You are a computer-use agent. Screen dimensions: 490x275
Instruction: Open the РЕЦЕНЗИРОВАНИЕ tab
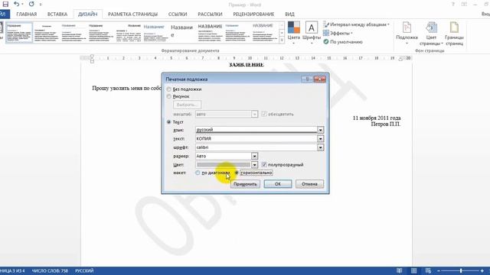(x=253, y=14)
